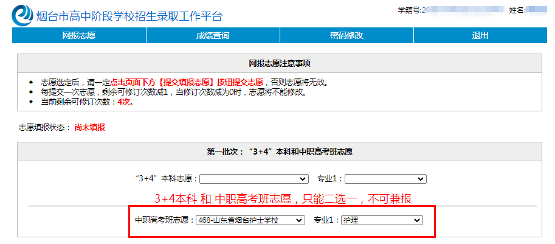Click the 中职高考班志愿 label
Image resolution: width=555 pixels, height=244 pixels.
tap(165, 220)
